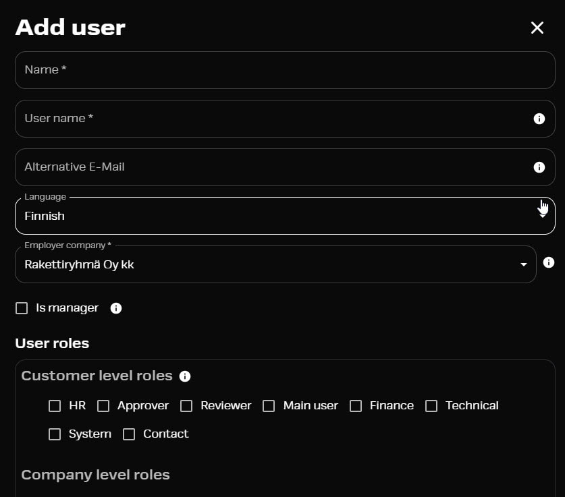This screenshot has height=497, width=565.
Task: Enable the Finance role checkbox
Action: pos(356,406)
